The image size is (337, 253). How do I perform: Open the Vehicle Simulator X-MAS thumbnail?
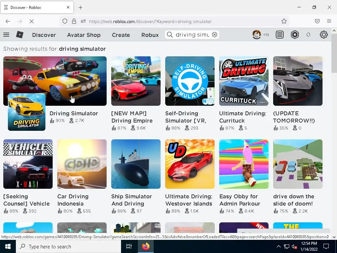(x=28, y=164)
